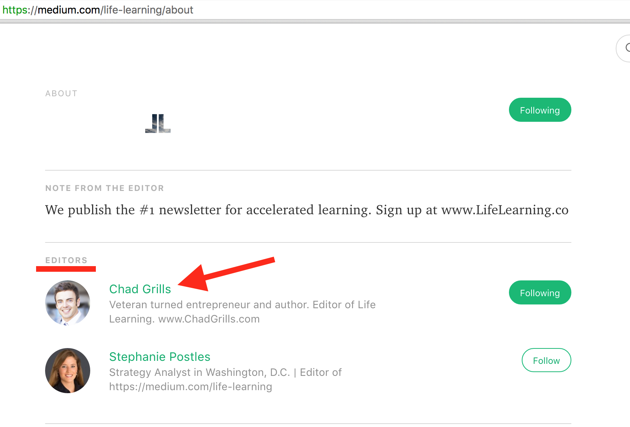The width and height of the screenshot is (630, 427).
Task: Open Chad Grills name link
Action: click(x=140, y=289)
